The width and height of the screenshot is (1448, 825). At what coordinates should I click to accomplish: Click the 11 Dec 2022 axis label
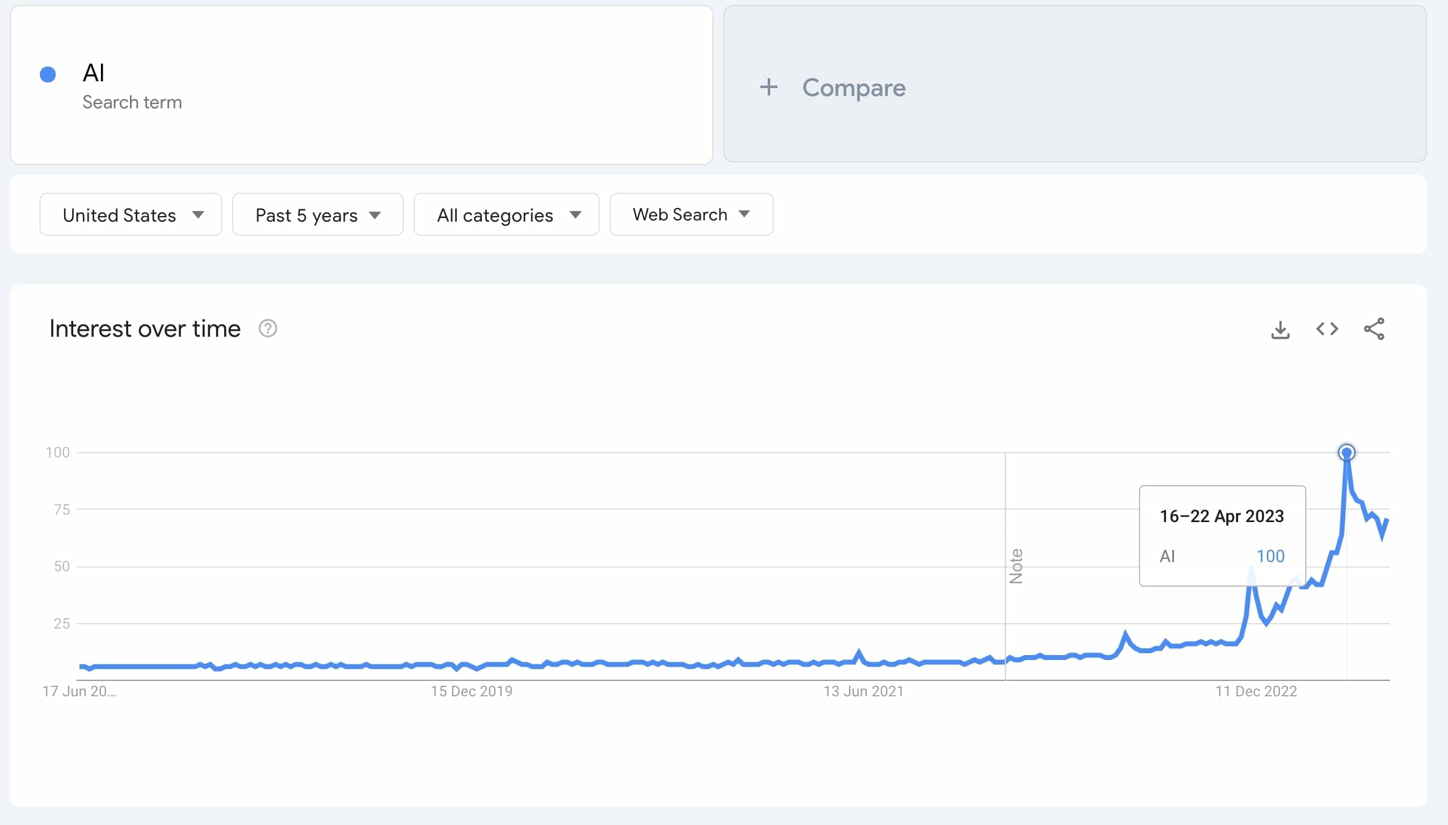[1256, 691]
